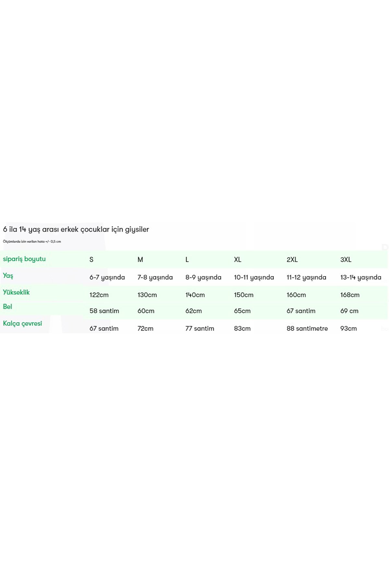The width and height of the screenshot is (389, 584).
Task: Click the 'sipariş boyutu' row header
Action: pos(24,259)
